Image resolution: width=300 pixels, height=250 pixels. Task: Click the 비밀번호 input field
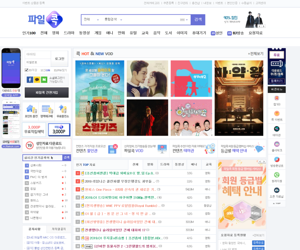38,62
